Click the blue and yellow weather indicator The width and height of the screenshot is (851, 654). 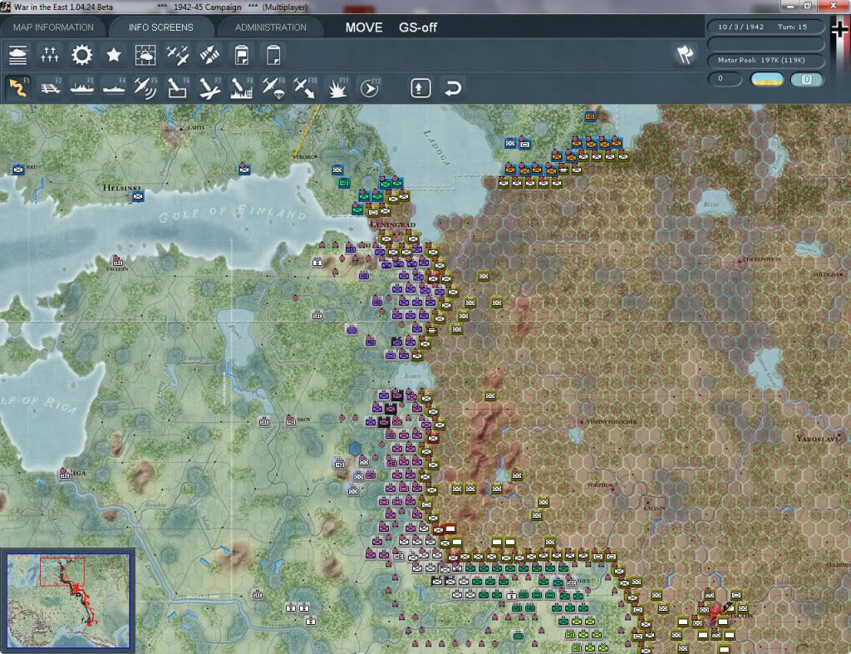pyautogui.click(x=767, y=79)
